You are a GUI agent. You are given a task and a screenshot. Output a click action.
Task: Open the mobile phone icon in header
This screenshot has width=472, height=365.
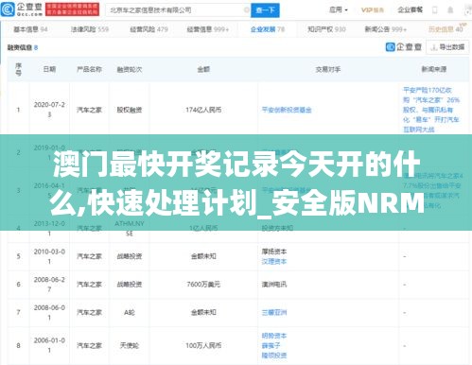point(435,10)
